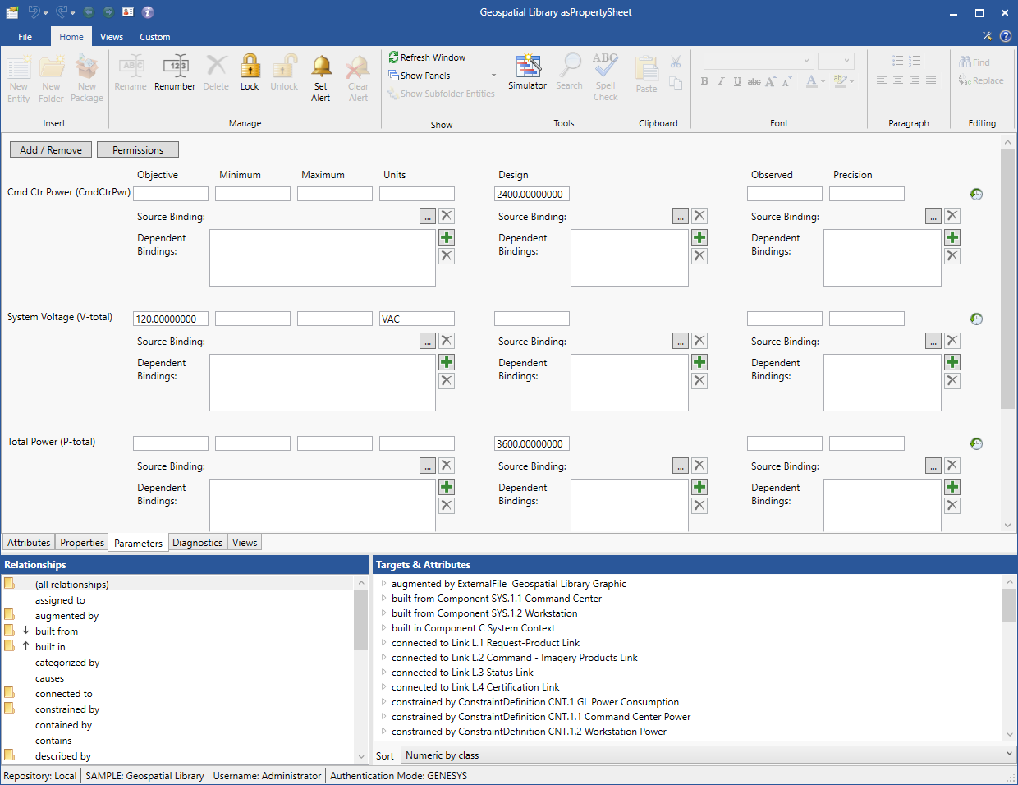Lock the entity with the padlock icon
Viewport: 1018px width, 785px height.
click(x=250, y=67)
